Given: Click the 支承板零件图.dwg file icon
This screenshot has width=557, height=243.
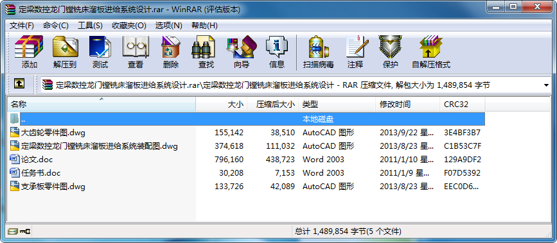Looking at the screenshot, I should [x=14, y=186].
